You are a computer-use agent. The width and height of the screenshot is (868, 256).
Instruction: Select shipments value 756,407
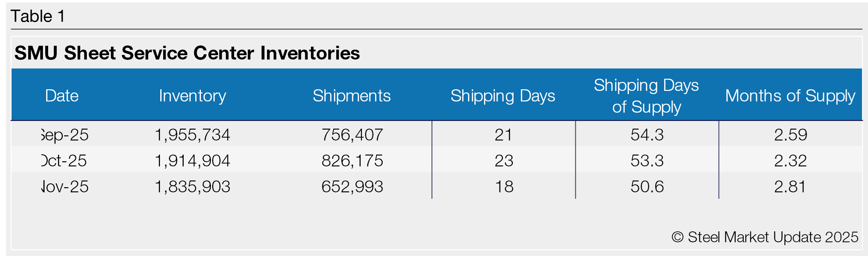pos(352,135)
